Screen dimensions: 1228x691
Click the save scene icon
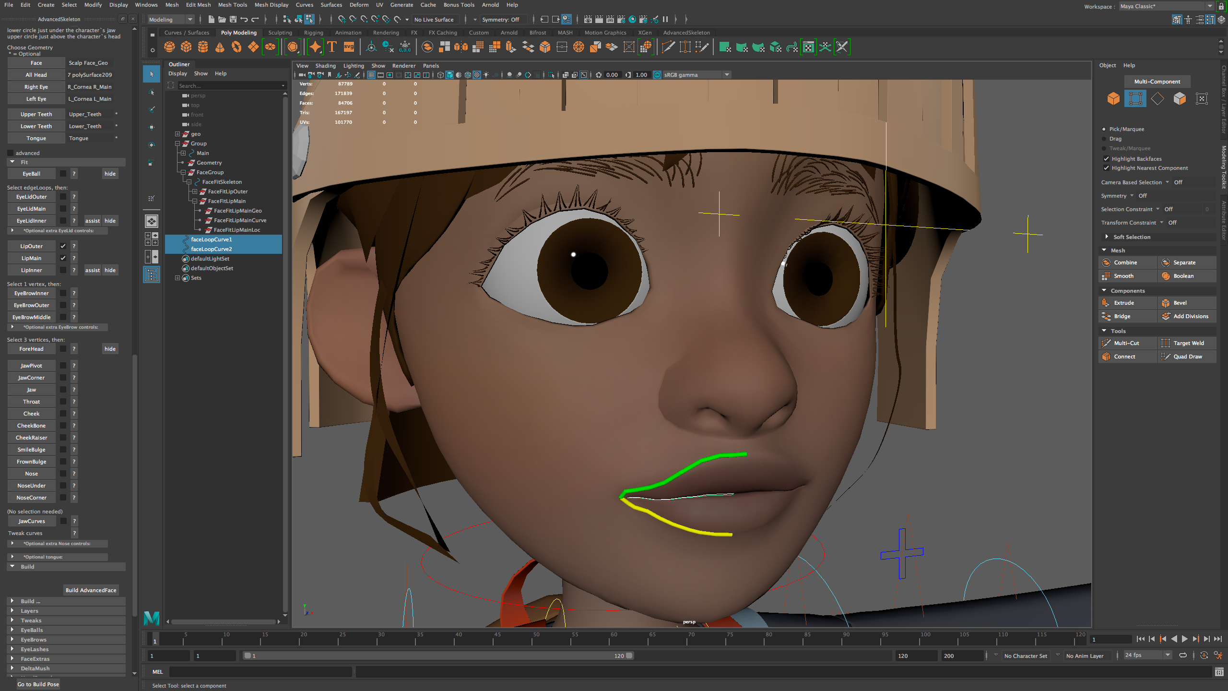pos(233,20)
